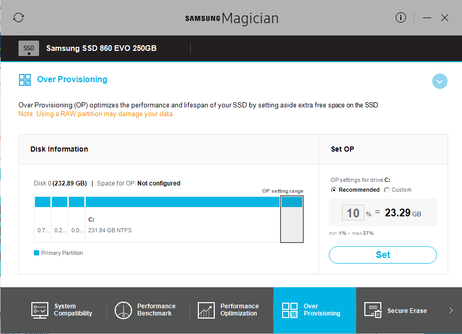This screenshot has height=334, width=462.
Task: Click the Over Provisioning heading icon
Action: pos(25,80)
